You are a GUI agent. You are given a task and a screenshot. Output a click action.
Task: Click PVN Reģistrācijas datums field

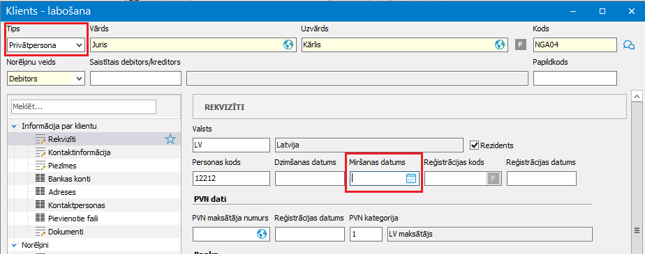(x=310, y=235)
